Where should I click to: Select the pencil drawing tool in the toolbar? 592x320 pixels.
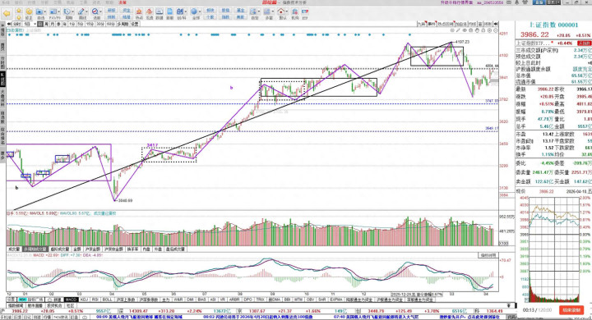point(81,11)
